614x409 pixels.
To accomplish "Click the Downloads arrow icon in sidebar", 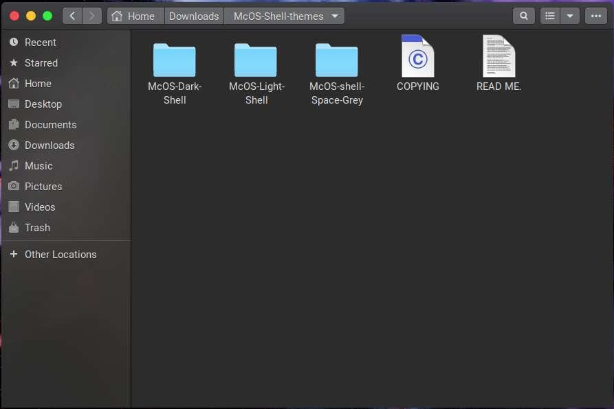I will 14,145.
